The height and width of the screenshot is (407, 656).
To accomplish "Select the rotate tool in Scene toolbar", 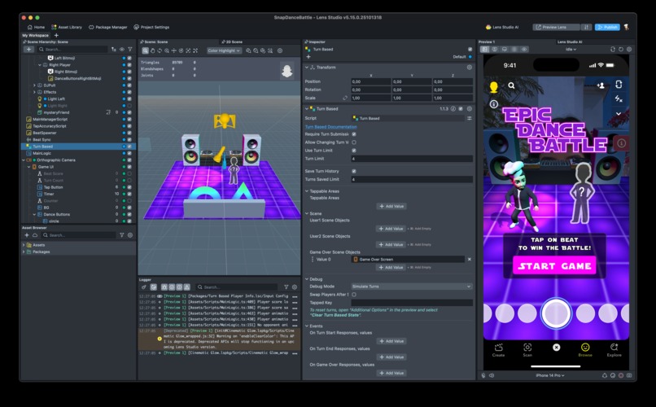I will coord(160,50).
